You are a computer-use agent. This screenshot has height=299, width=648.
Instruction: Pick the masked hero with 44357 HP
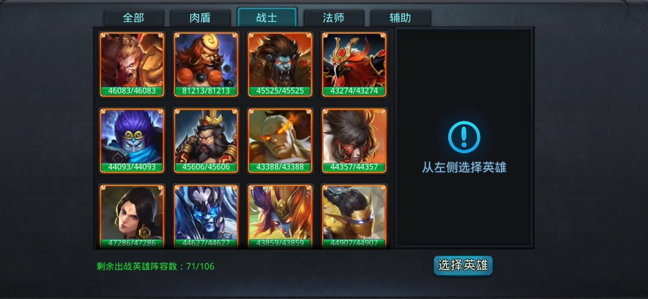[x=354, y=141]
